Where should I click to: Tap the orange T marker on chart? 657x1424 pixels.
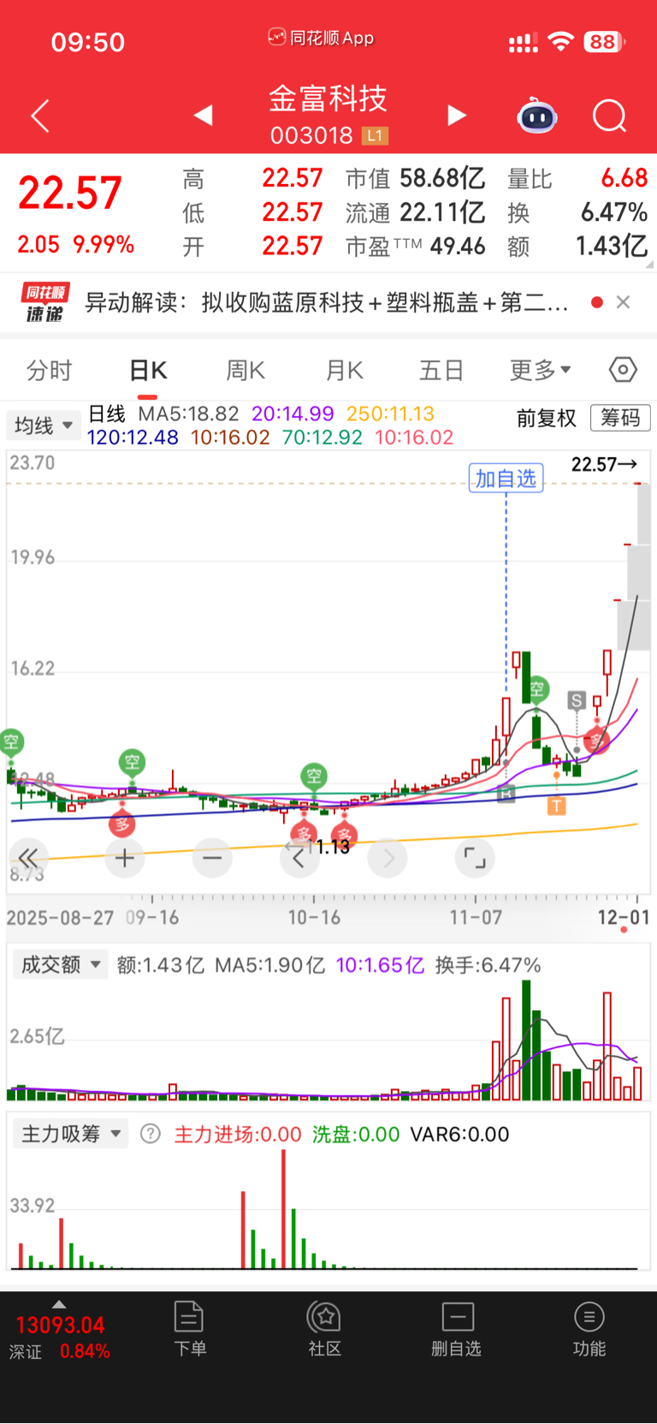(x=556, y=805)
